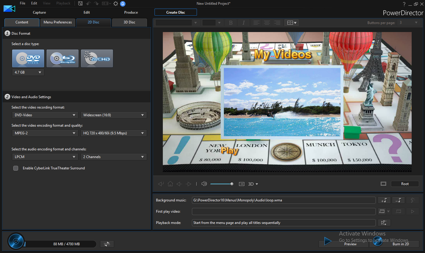Viewport: 425px width, 253px height.
Task: Align menu text left
Action: [257, 23]
